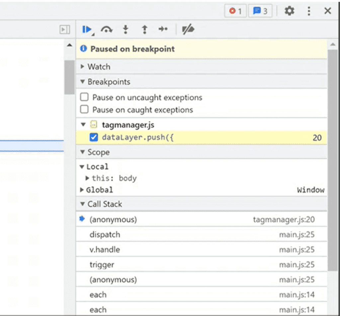Screen dimensions: 340x316
Task: Open the console error counter showing 1 error
Action: [x=235, y=11]
